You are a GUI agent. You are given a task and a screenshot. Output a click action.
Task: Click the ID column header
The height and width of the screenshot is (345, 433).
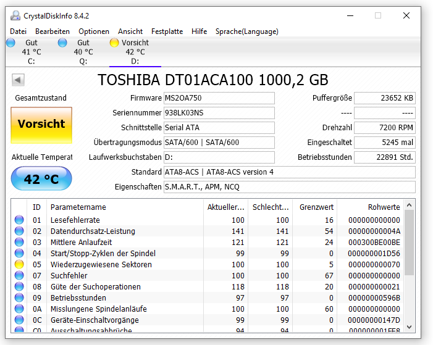click(36, 207)
